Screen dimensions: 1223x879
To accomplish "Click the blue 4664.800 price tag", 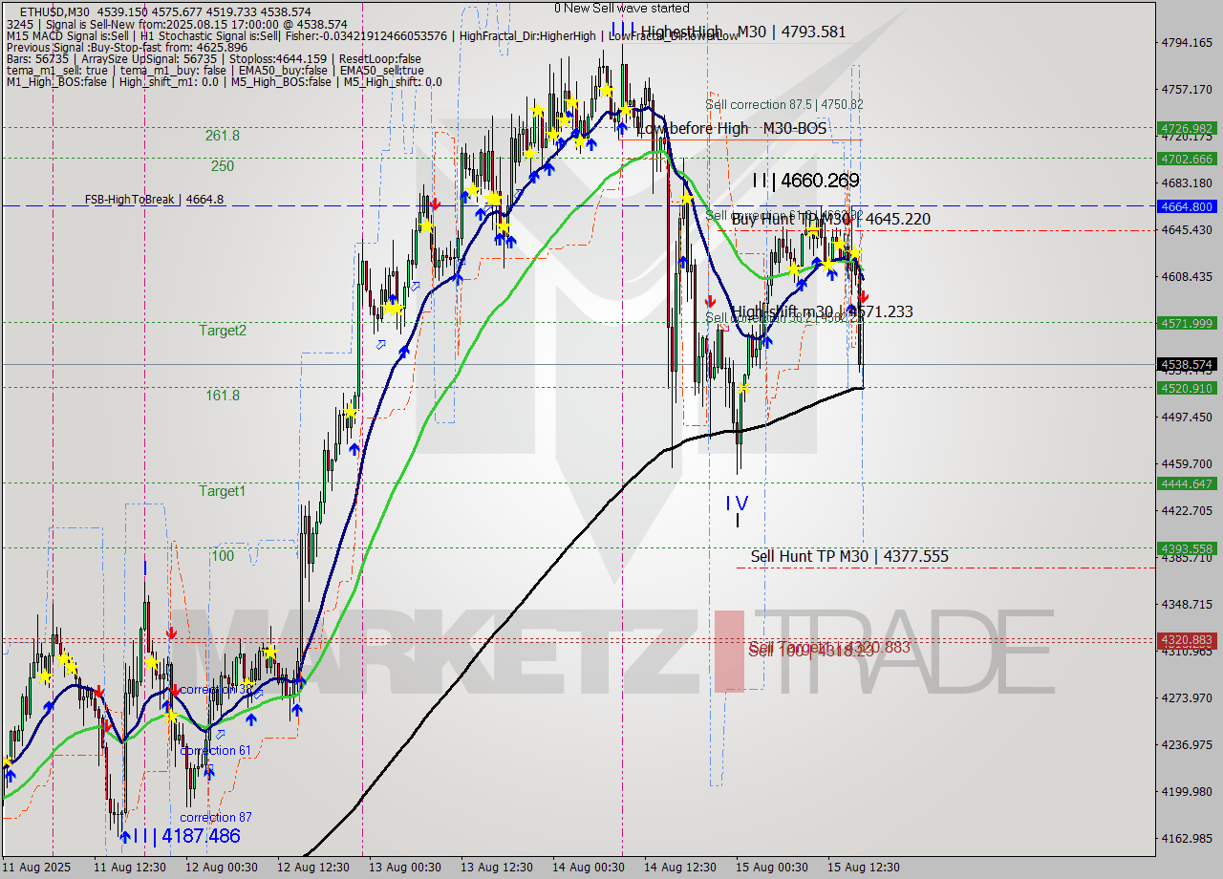I will click(x=1186, y=206).
